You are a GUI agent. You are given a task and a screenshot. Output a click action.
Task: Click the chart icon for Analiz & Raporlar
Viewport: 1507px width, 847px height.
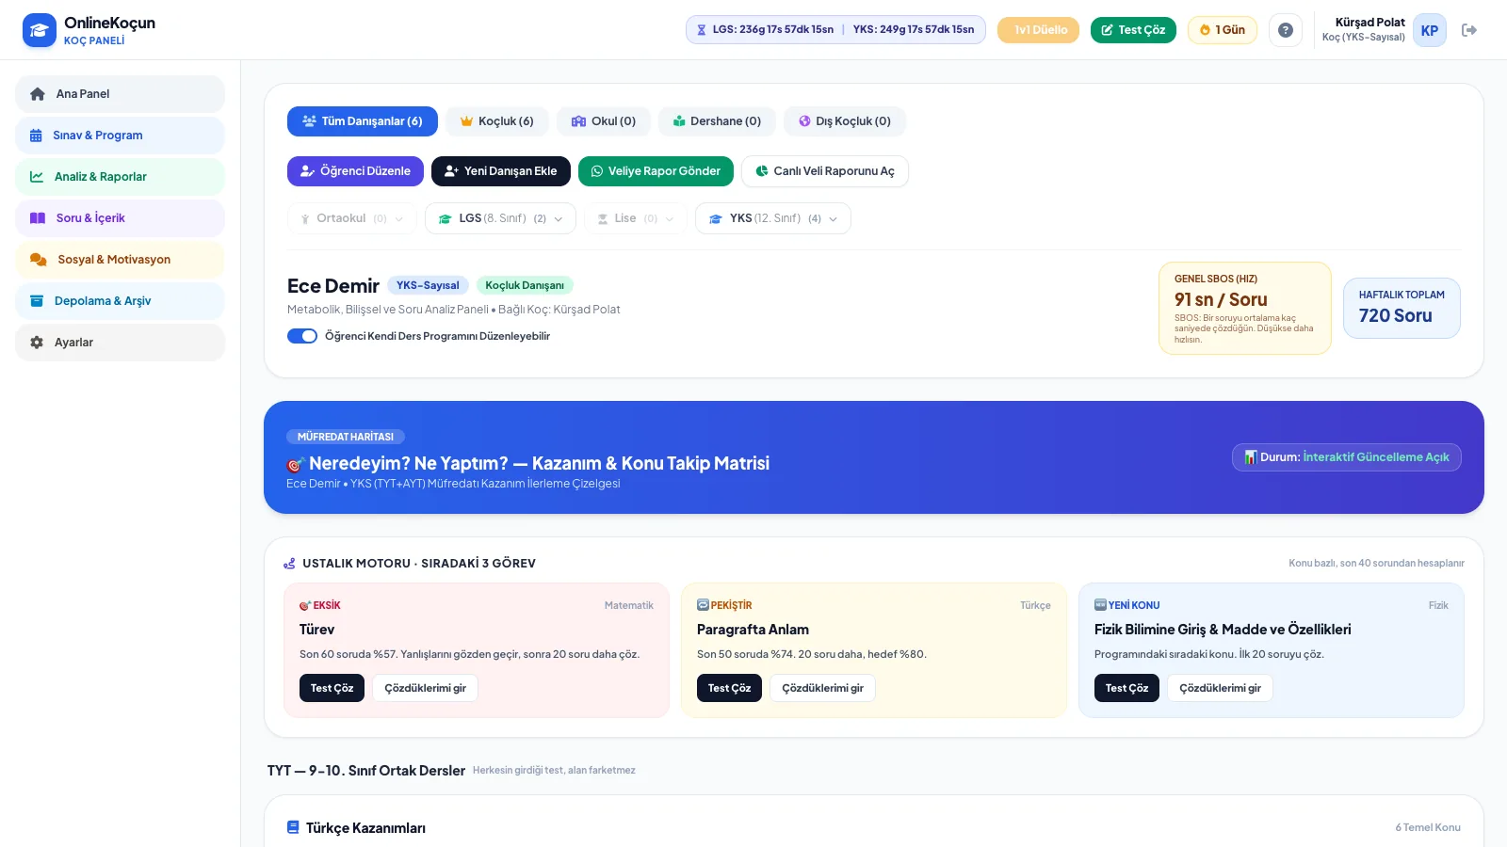tap(37, 177)
